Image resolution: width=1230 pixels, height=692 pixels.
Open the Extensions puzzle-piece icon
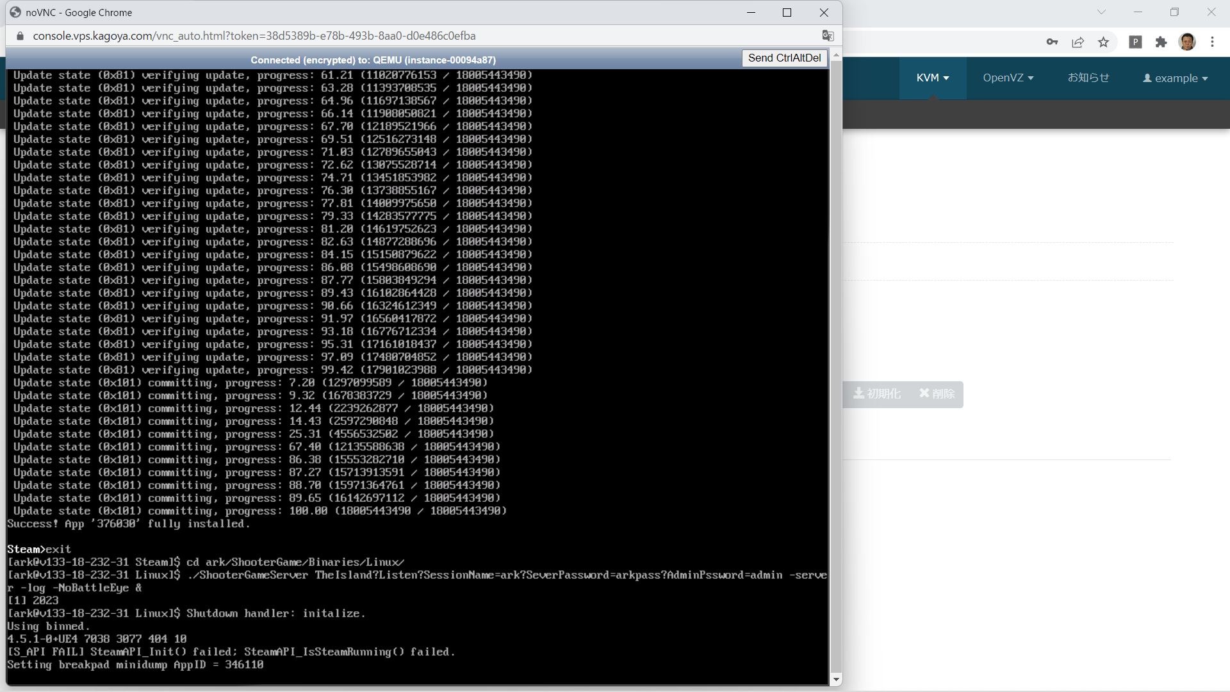tap(1161, 42)
